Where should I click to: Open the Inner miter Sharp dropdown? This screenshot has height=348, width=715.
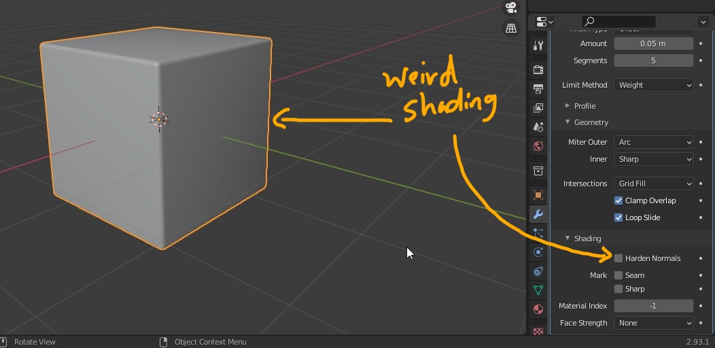pyautogui.click(x=653, y=159)
